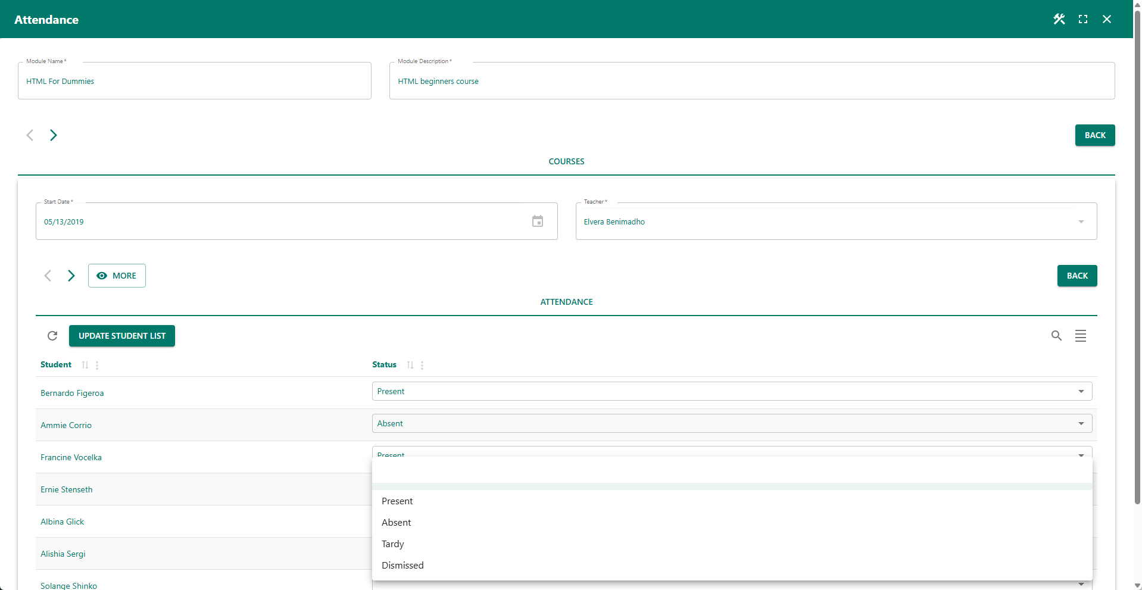Open the attendance table search
The height and width of the screenshot is (590, 1142).
point(1056,336)
